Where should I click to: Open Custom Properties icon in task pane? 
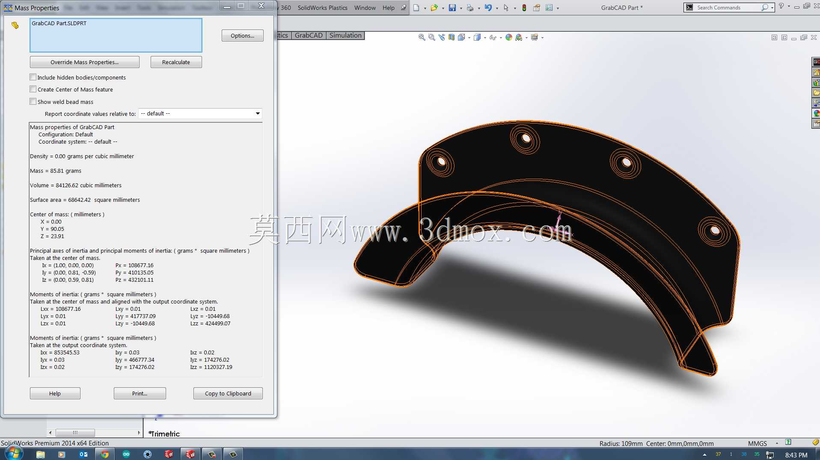pos(816,124)
